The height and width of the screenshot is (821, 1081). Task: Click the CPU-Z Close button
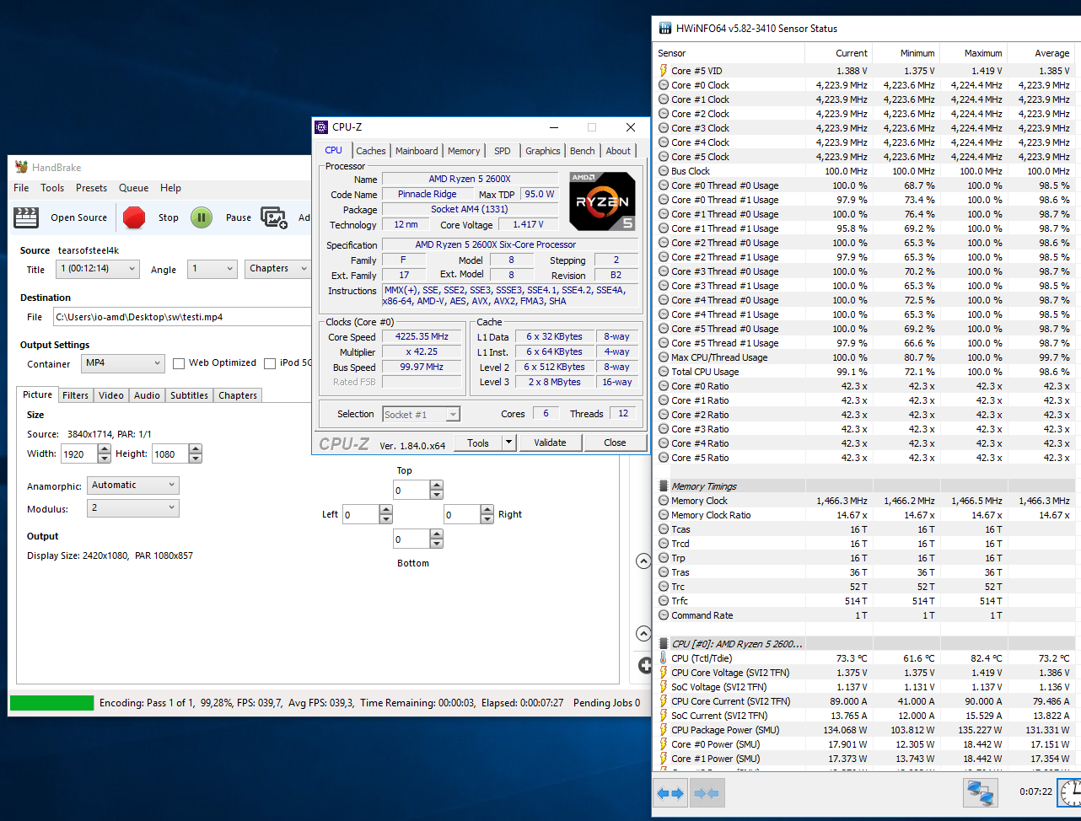pyautogui.click(x=615, y=443)
